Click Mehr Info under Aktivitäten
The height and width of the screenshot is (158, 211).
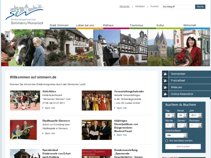click(50, 108)
